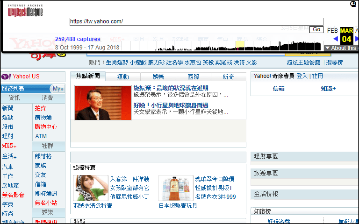Image resolution: width=359 pixels, height=224 pixels.
Task: Open ATM in the service list
Action: (41, 136)
